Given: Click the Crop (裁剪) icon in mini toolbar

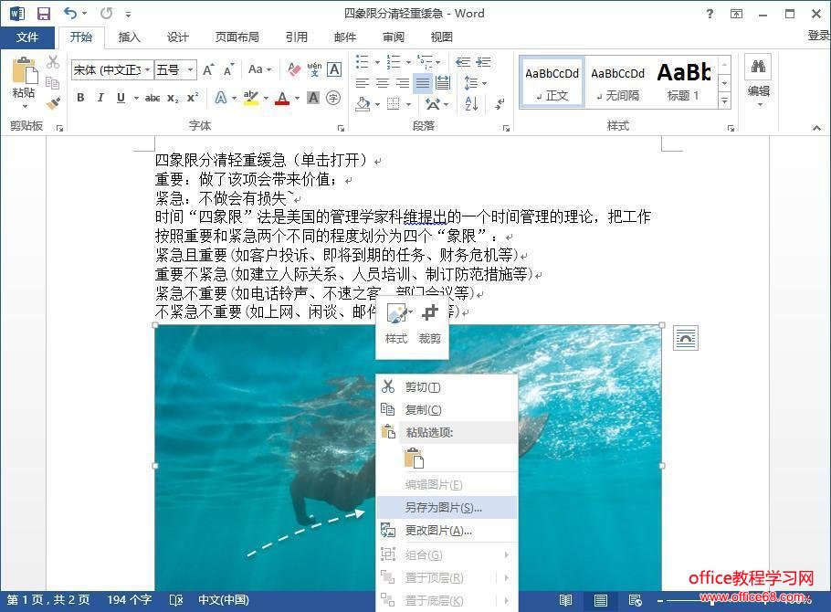Looking at the screenshot, I should [x=429, y=315].
